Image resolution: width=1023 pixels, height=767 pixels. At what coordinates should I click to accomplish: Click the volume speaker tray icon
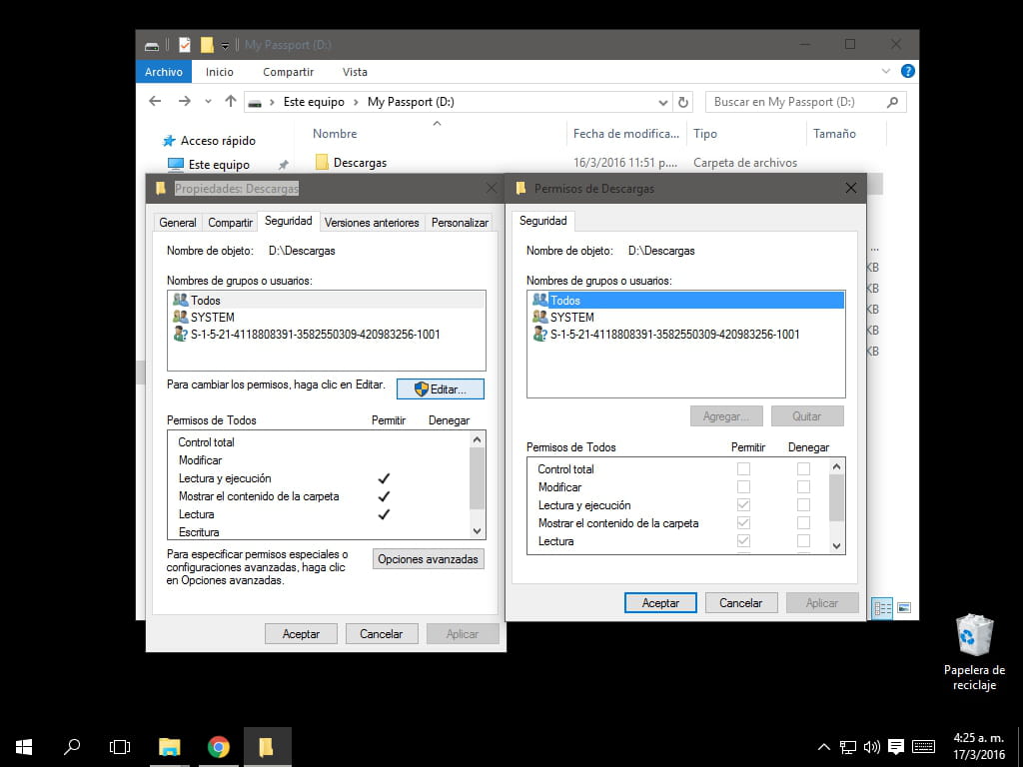[871, 747]
